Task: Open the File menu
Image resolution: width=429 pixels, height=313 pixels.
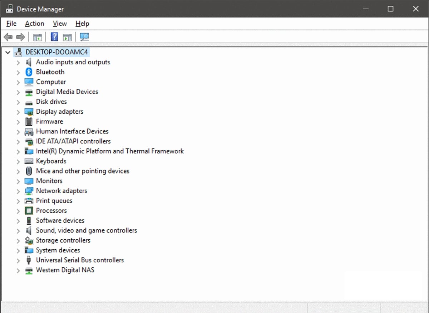Action: point(11,24)
